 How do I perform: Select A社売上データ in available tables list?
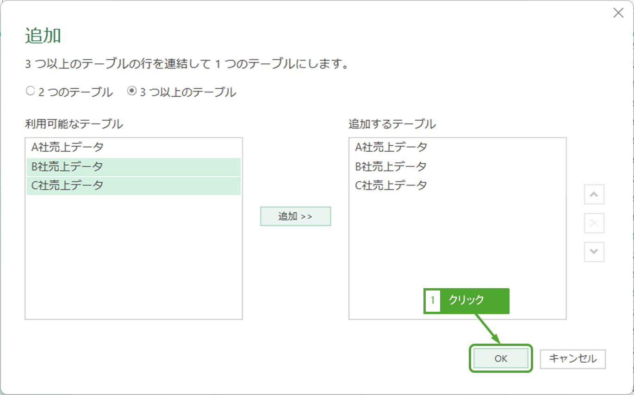tap(68, 147)
